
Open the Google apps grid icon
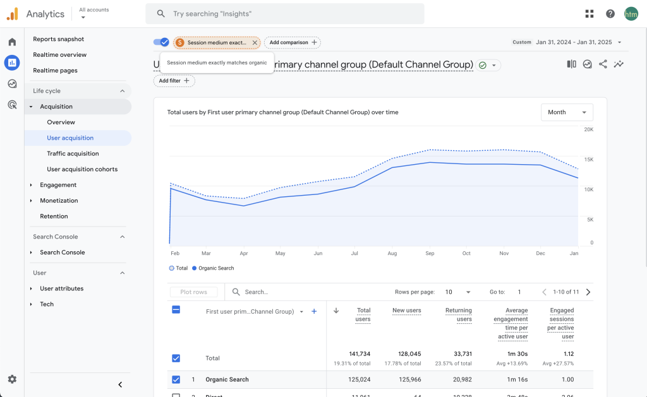pos(590,14)
